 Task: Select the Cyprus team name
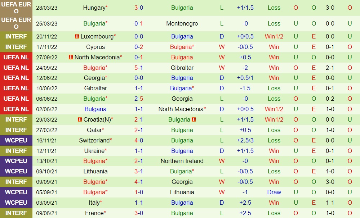tap(95, 47)
